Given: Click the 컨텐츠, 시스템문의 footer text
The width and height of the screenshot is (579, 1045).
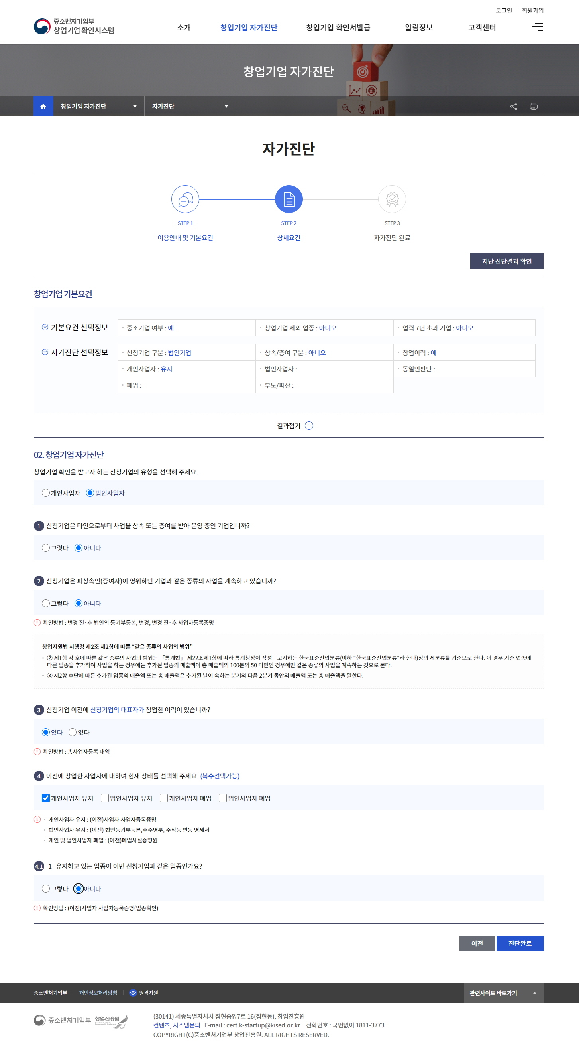Looking at the screenshot, I should click(177, 1025).
